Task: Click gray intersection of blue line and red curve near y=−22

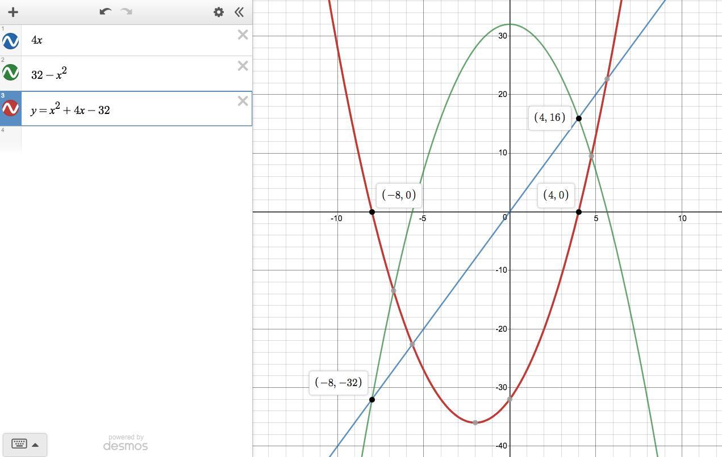Action: tap(412, 344)
